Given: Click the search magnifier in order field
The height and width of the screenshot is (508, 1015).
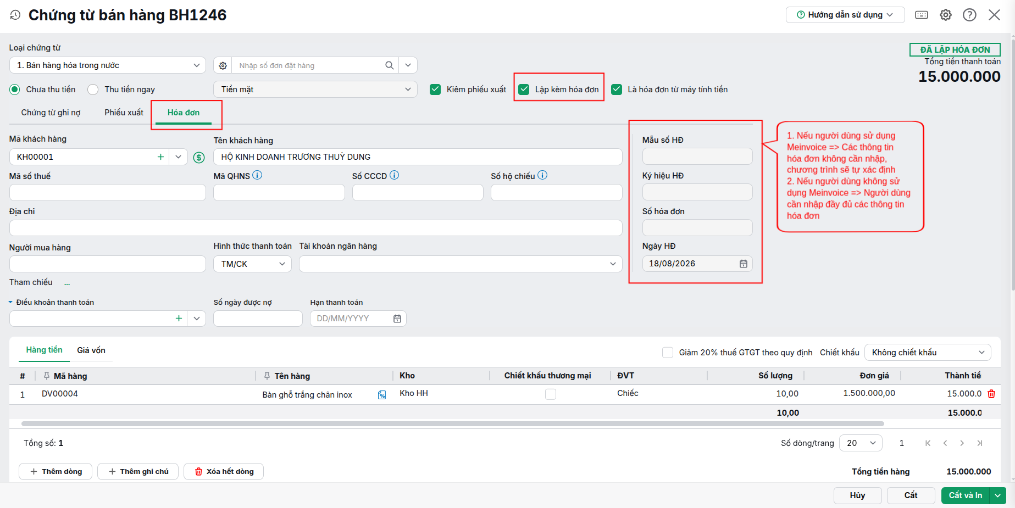Looking at the screenshot, I should pos(390,65).
